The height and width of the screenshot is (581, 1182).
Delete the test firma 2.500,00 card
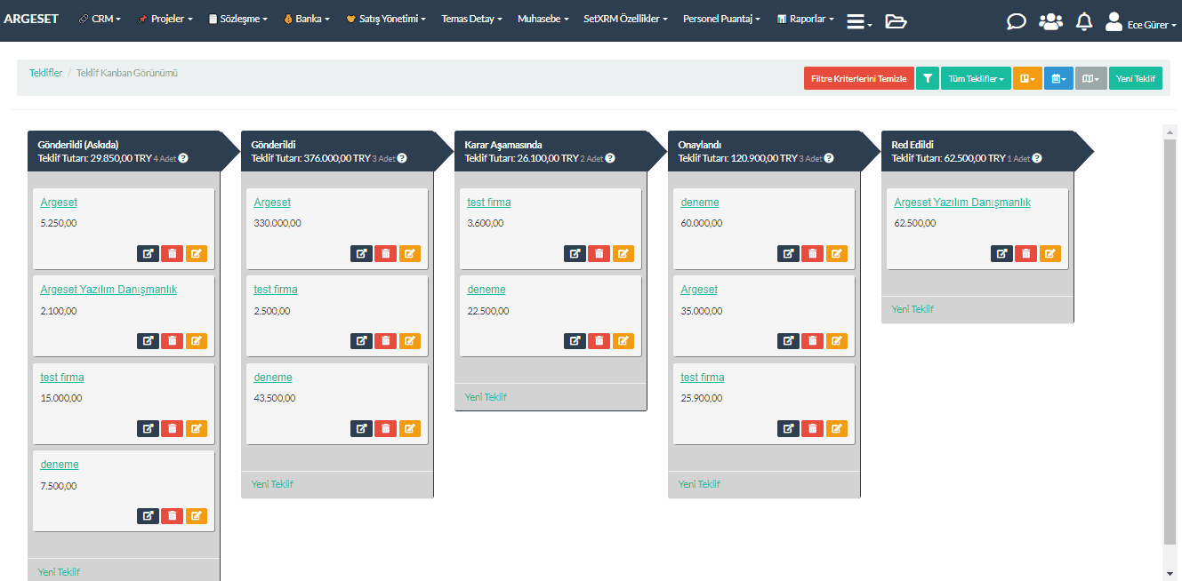pyautogui.click(x=385, y=340)
